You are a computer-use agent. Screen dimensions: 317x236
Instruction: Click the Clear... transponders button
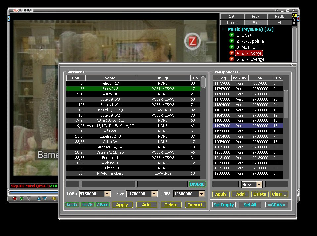(x=279, y=194)
